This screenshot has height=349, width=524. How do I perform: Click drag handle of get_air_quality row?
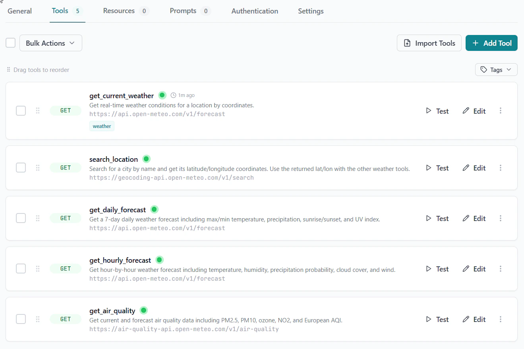(x=38, y=319)
